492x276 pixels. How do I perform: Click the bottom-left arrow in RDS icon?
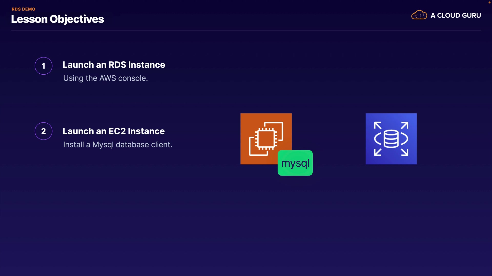click(x=377, y=152)
